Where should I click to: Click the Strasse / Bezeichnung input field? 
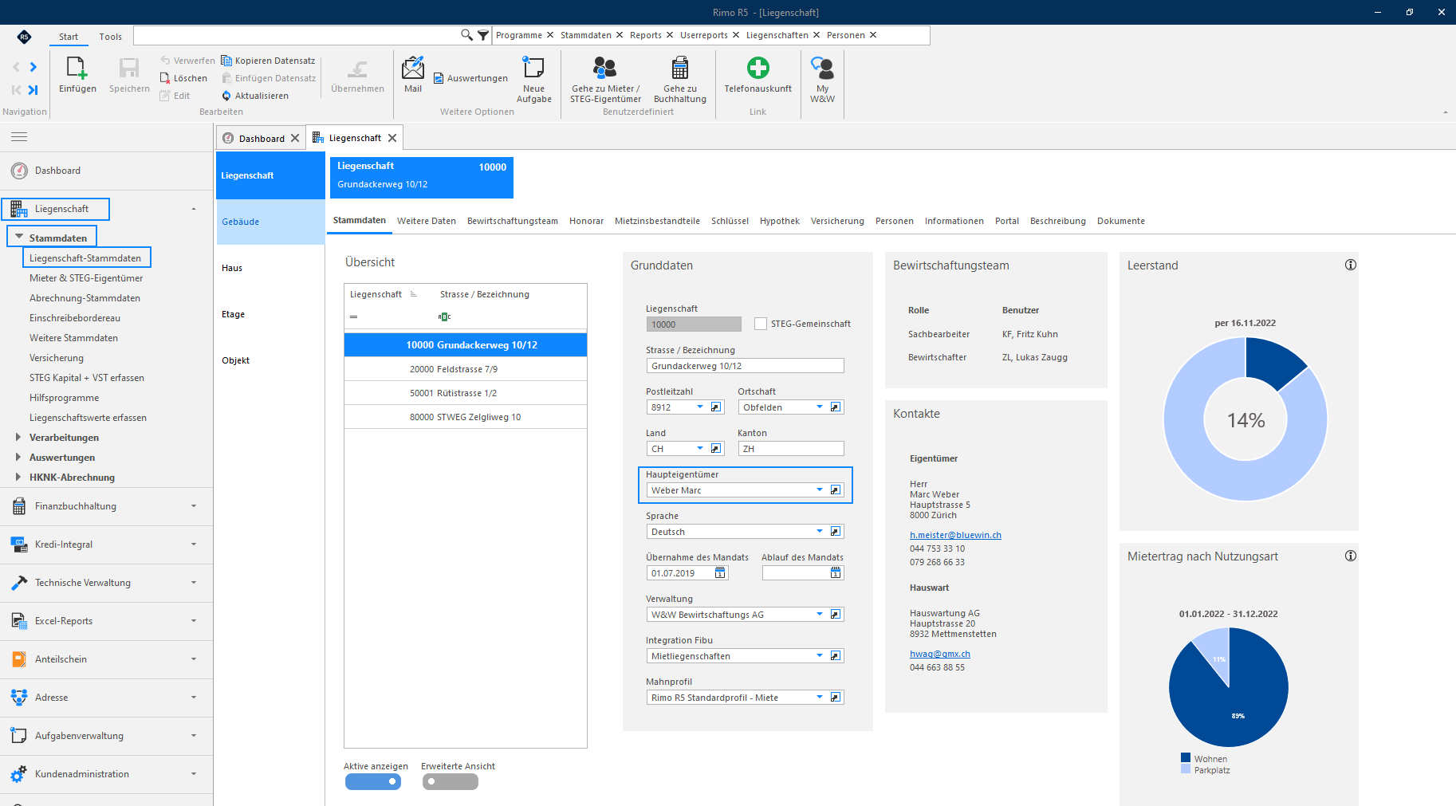(x=745, y=366)
